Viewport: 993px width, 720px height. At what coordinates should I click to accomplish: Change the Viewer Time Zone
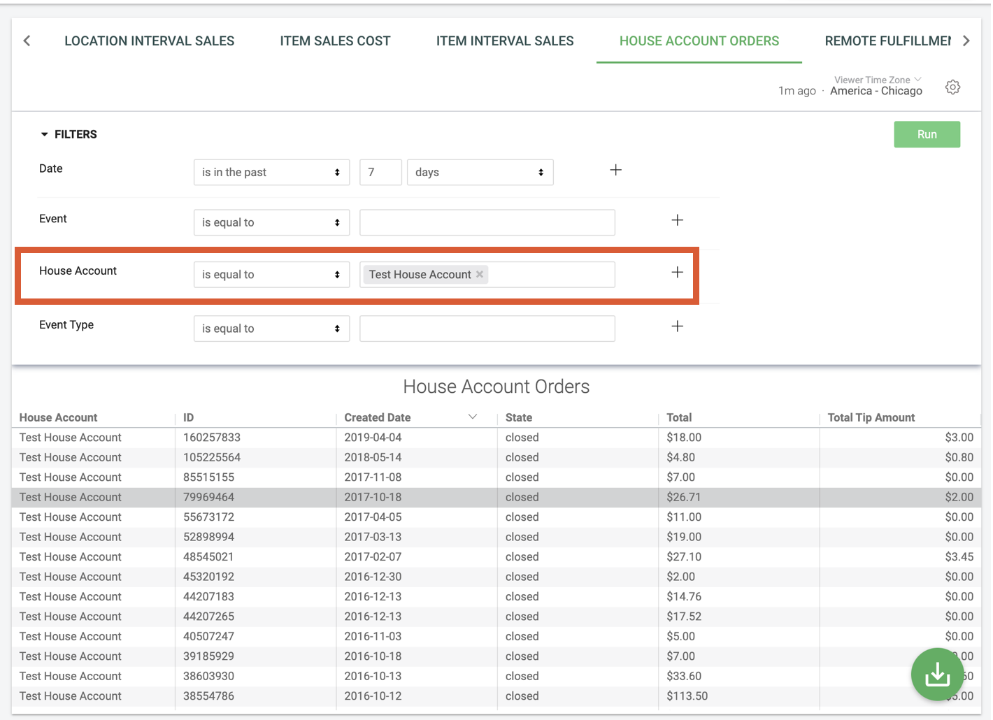(x=876, y=80)
